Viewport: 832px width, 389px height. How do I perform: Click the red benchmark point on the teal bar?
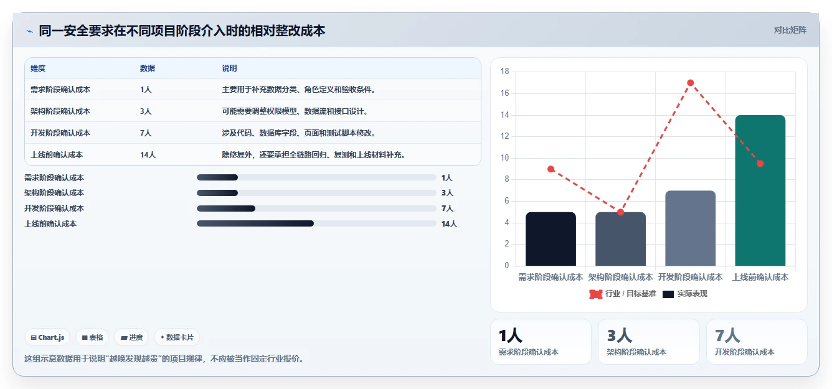[760, 164]
